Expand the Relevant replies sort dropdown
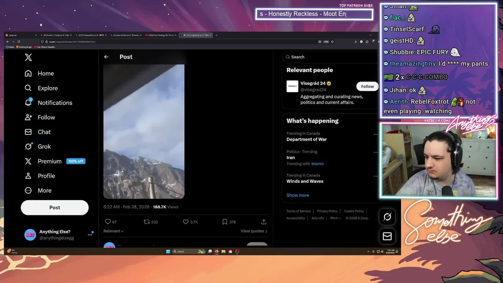503x283 pixels. coord(114,231)
